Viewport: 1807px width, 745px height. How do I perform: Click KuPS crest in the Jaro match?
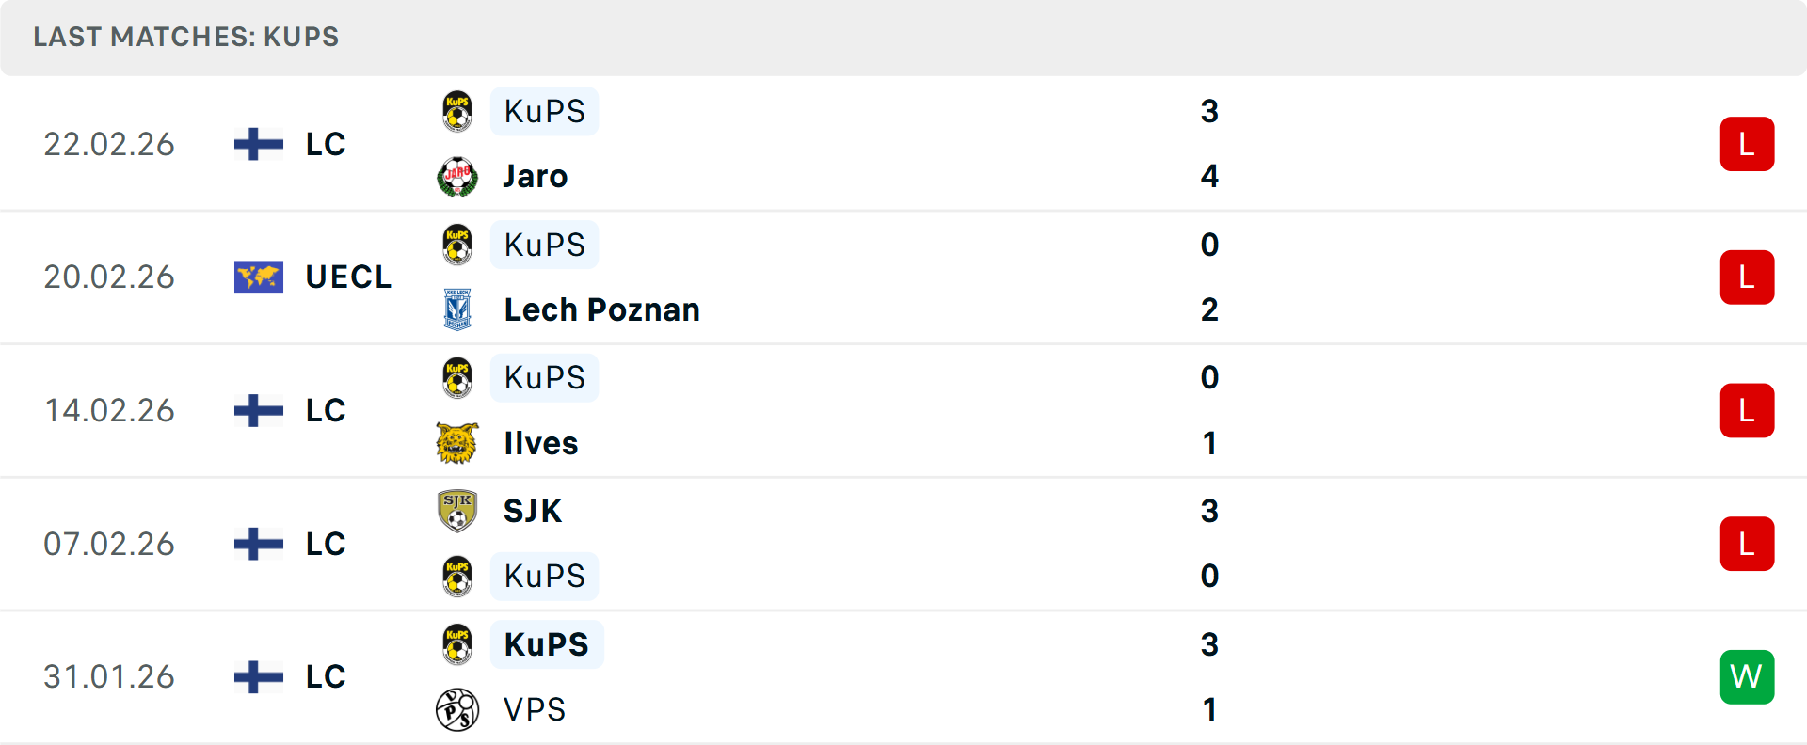point(457,111)
